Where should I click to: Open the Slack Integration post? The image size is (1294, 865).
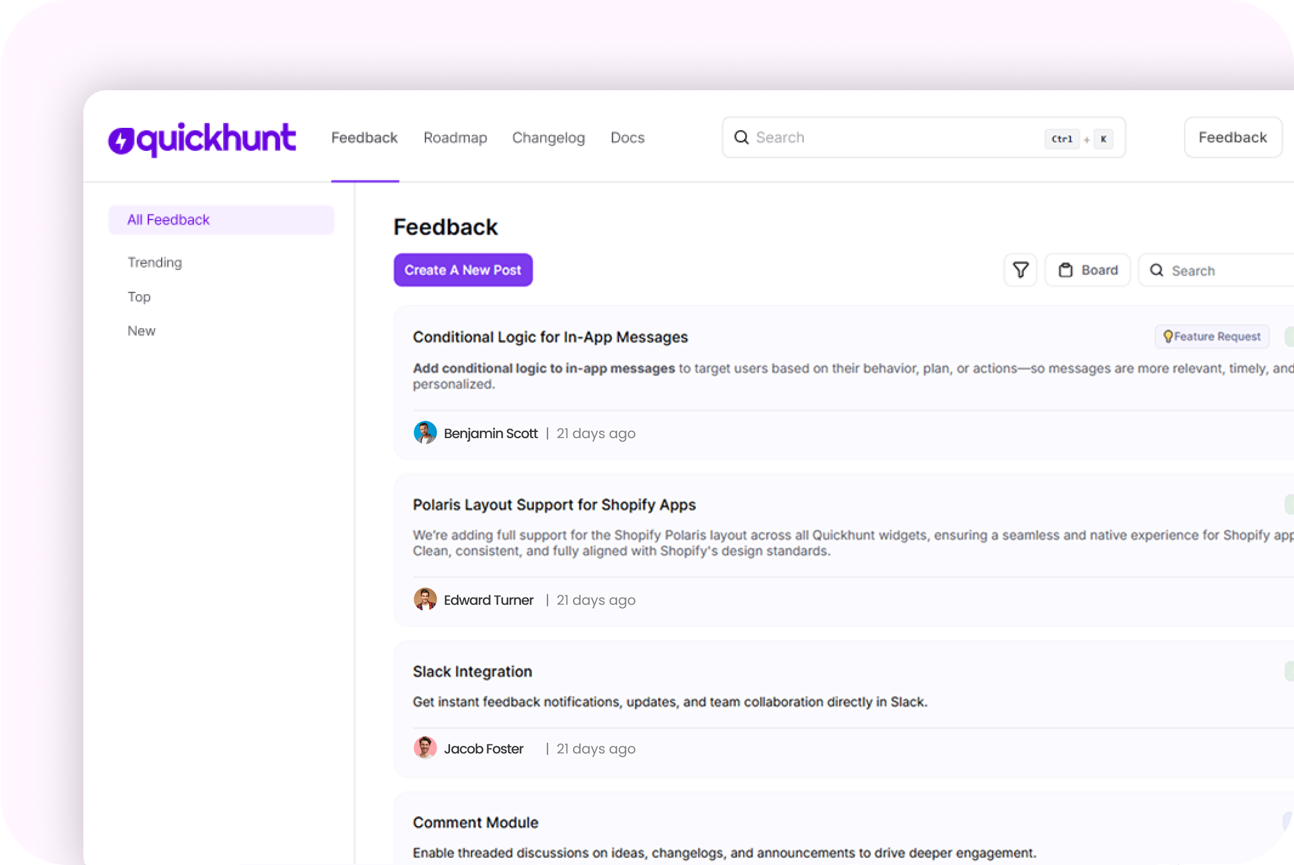[473, 671]
